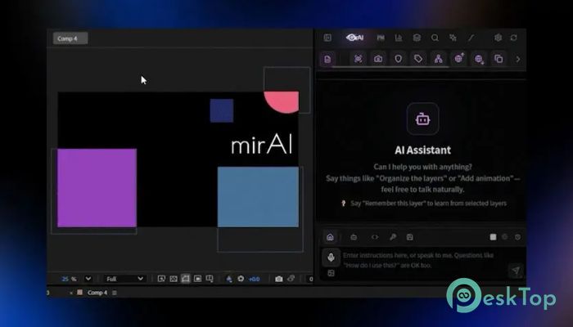Open the Full resolution dropdown

point(124,279)
